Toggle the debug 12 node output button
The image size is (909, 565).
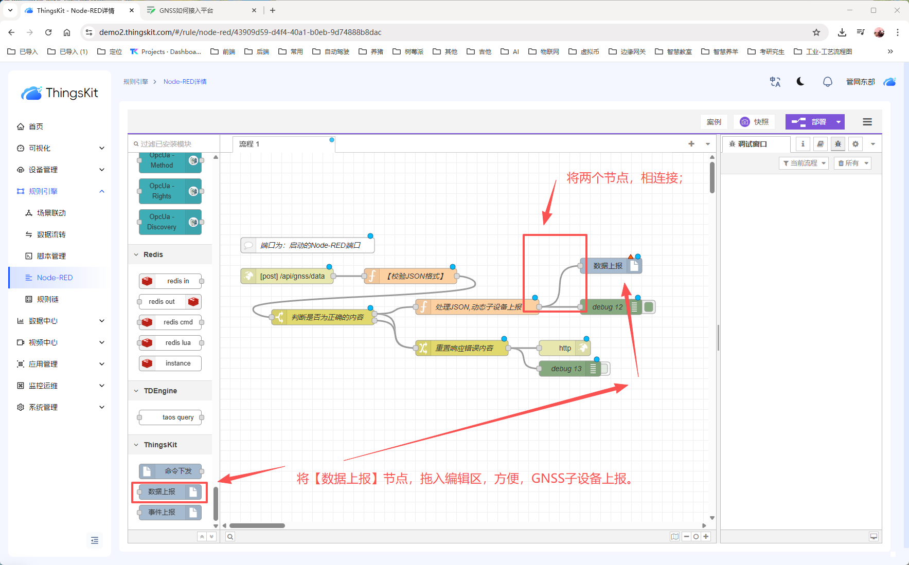click(649, 307)
